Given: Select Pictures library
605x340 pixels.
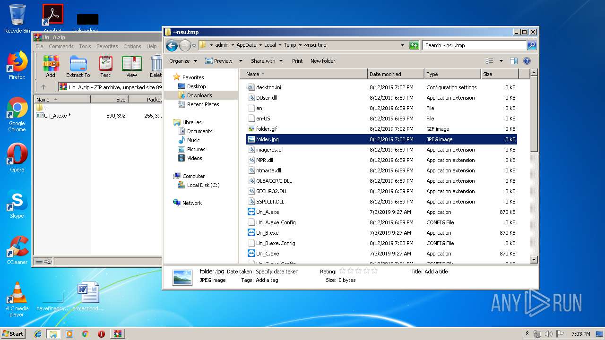Looking at the screenshot, I should (196, 149).
